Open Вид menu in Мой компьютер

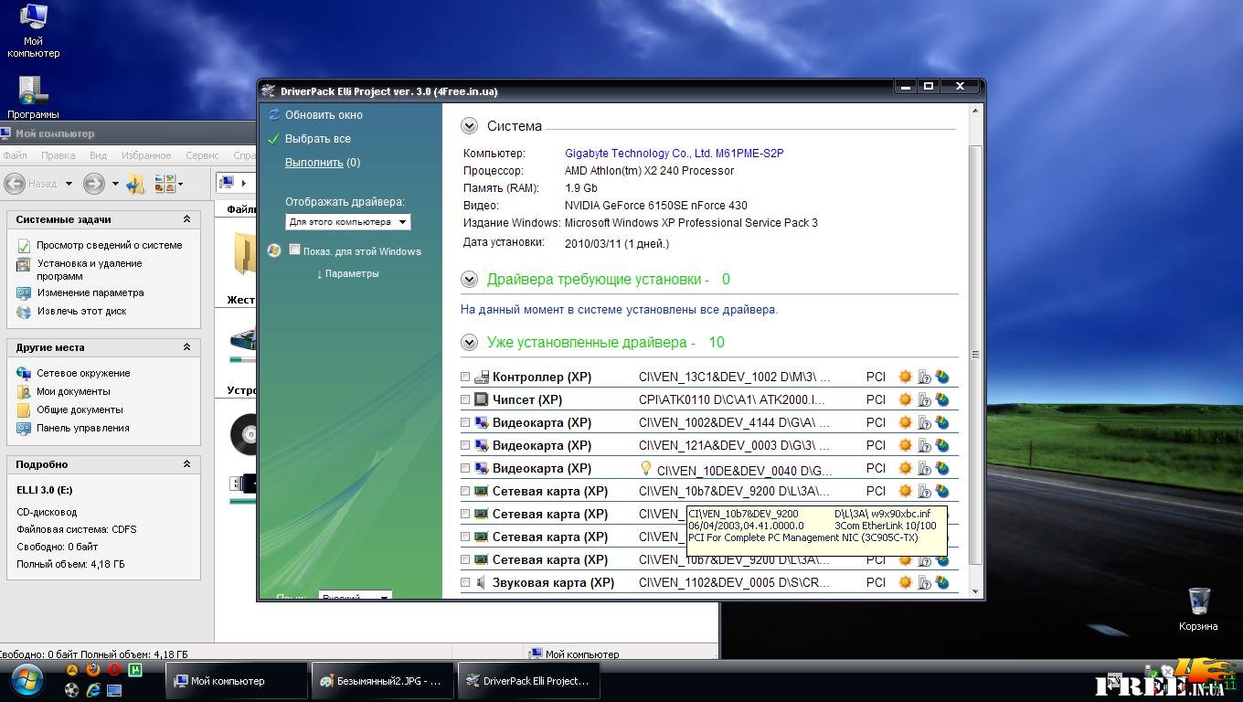coord(99,155)
